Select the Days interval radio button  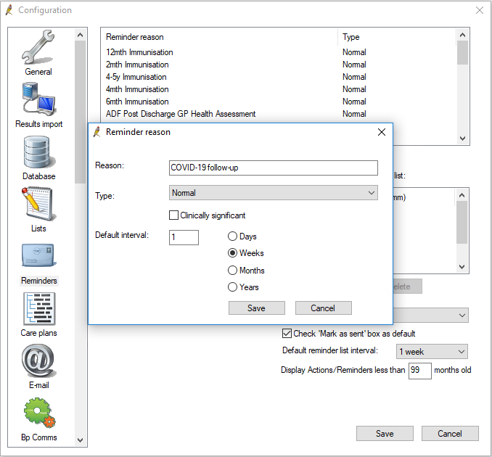tap(233, 236)
